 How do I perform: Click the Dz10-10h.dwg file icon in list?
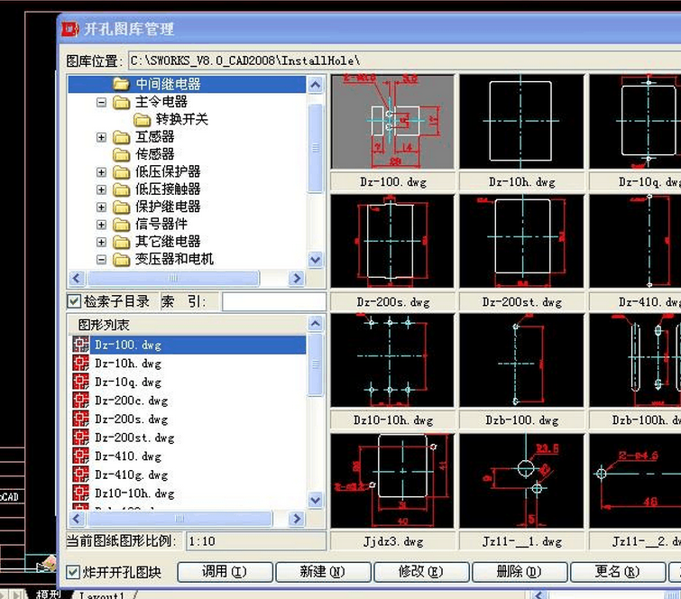pos(81,493)
